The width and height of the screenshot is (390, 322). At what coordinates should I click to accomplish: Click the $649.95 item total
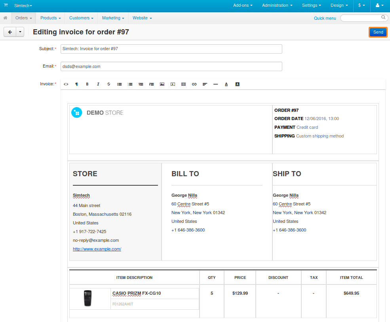pos(351,293)
